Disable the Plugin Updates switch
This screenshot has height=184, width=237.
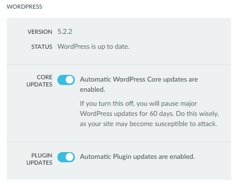click(66, 157)
